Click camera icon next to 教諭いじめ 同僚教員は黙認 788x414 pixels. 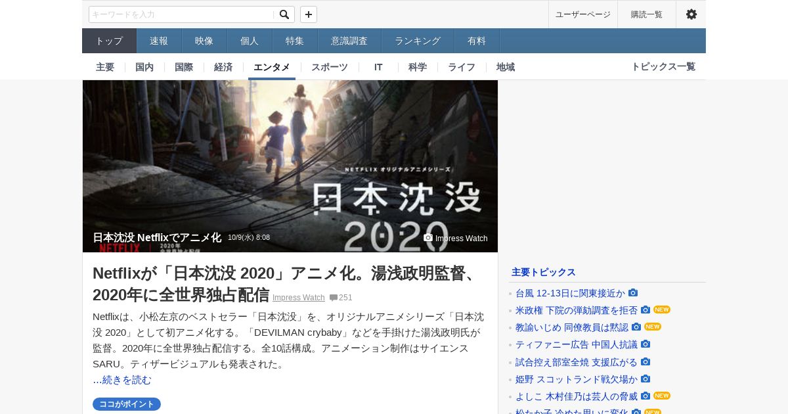tap(636, 327)
